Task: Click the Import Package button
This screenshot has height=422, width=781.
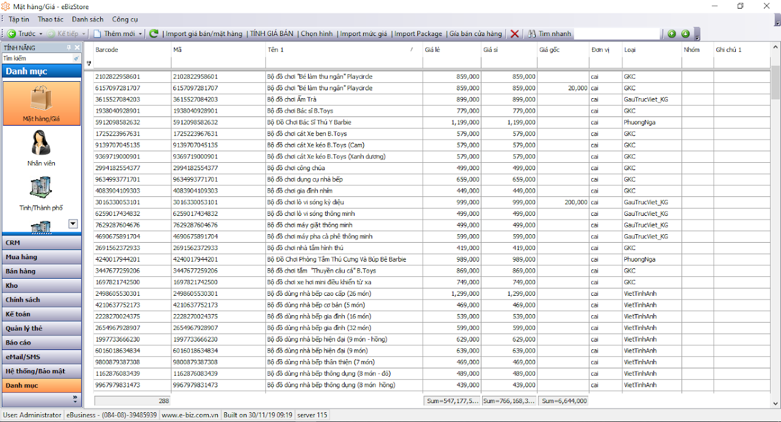Action: 418,34
